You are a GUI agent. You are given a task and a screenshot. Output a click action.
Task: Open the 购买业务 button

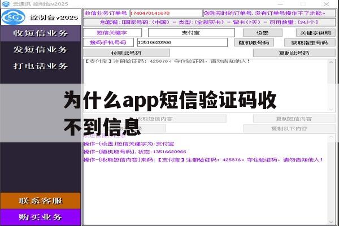(x=41, y=217)
